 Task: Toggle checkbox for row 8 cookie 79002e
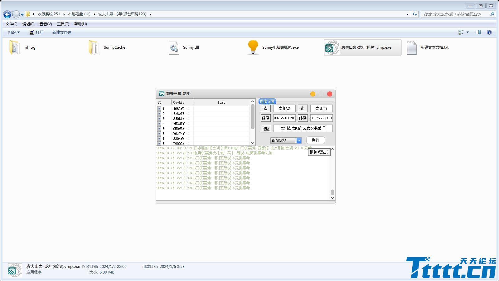click(159, 144)
